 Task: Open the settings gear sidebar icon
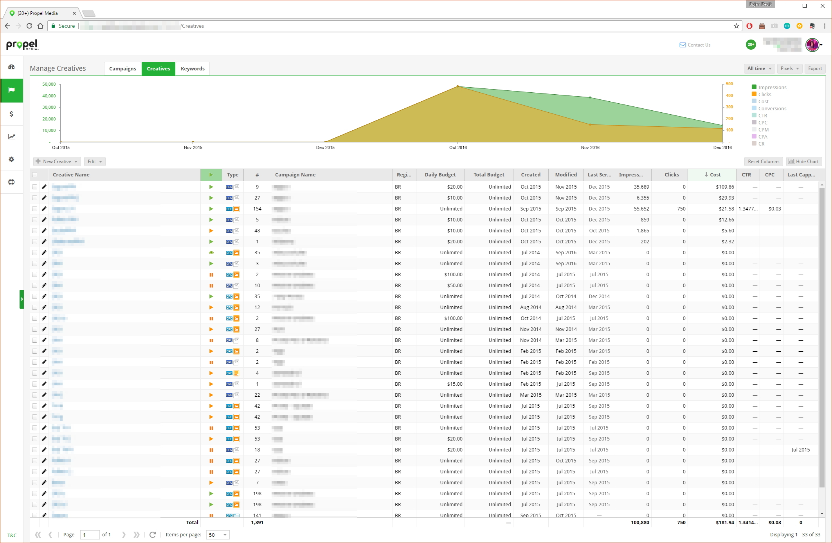pyautogui.click(x=11, y=159)
